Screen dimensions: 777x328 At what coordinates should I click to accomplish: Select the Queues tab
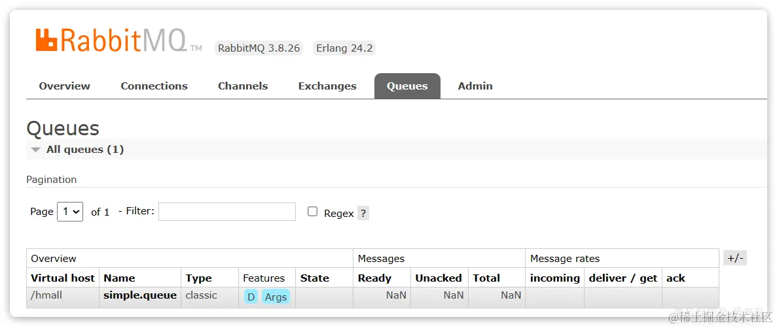407,86
